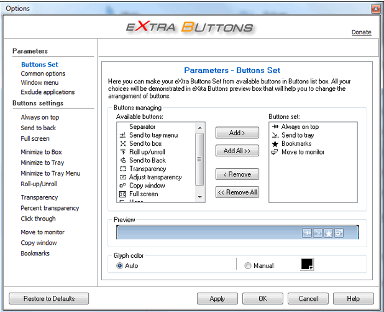Click the Send to Back icon in list

tap(122, 160)
